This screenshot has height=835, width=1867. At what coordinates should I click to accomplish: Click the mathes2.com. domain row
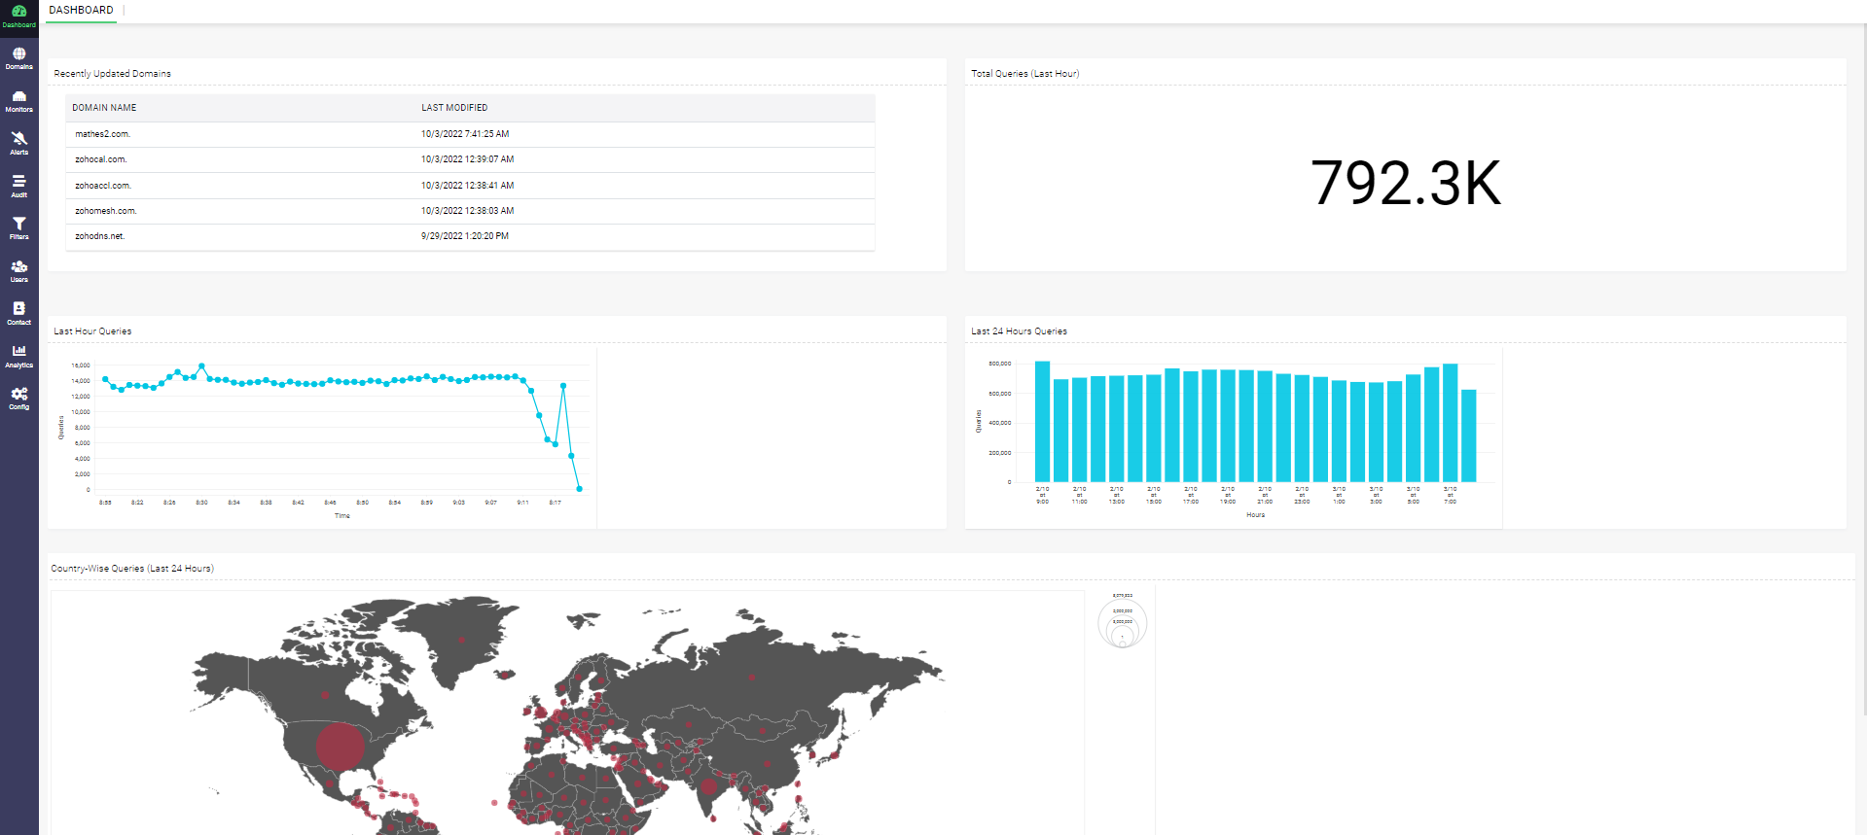tap(102, 134)
